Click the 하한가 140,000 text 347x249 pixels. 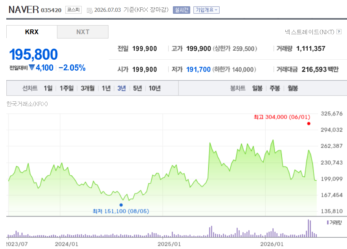tap(234, 70)
